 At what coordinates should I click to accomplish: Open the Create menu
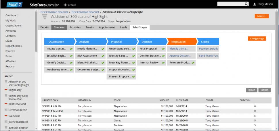70,5
